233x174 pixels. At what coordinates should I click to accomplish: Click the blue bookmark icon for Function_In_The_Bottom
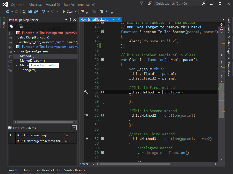click(18, 47)
